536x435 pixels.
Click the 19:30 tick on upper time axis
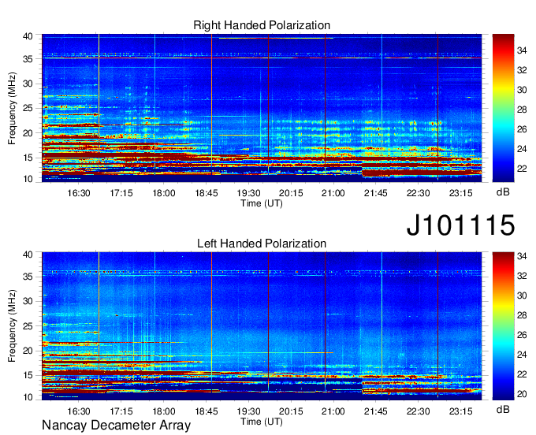tap(248, 193)
